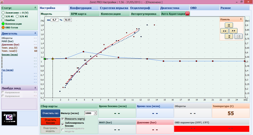Image resolution: width=253 pixels, height=135 pixels.
Task: Click the orange OBD Готов indicator
Action: (x=3, y=28)
